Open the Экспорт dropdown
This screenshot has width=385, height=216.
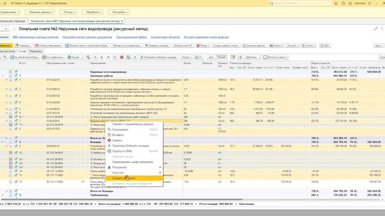tap(292, 46)
